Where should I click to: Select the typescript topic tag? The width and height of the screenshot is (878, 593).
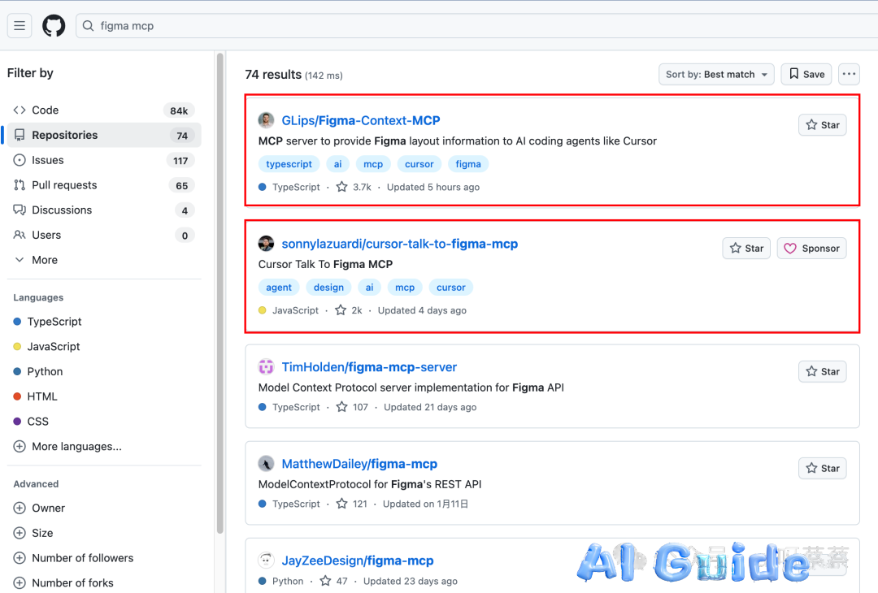[289, 164]
